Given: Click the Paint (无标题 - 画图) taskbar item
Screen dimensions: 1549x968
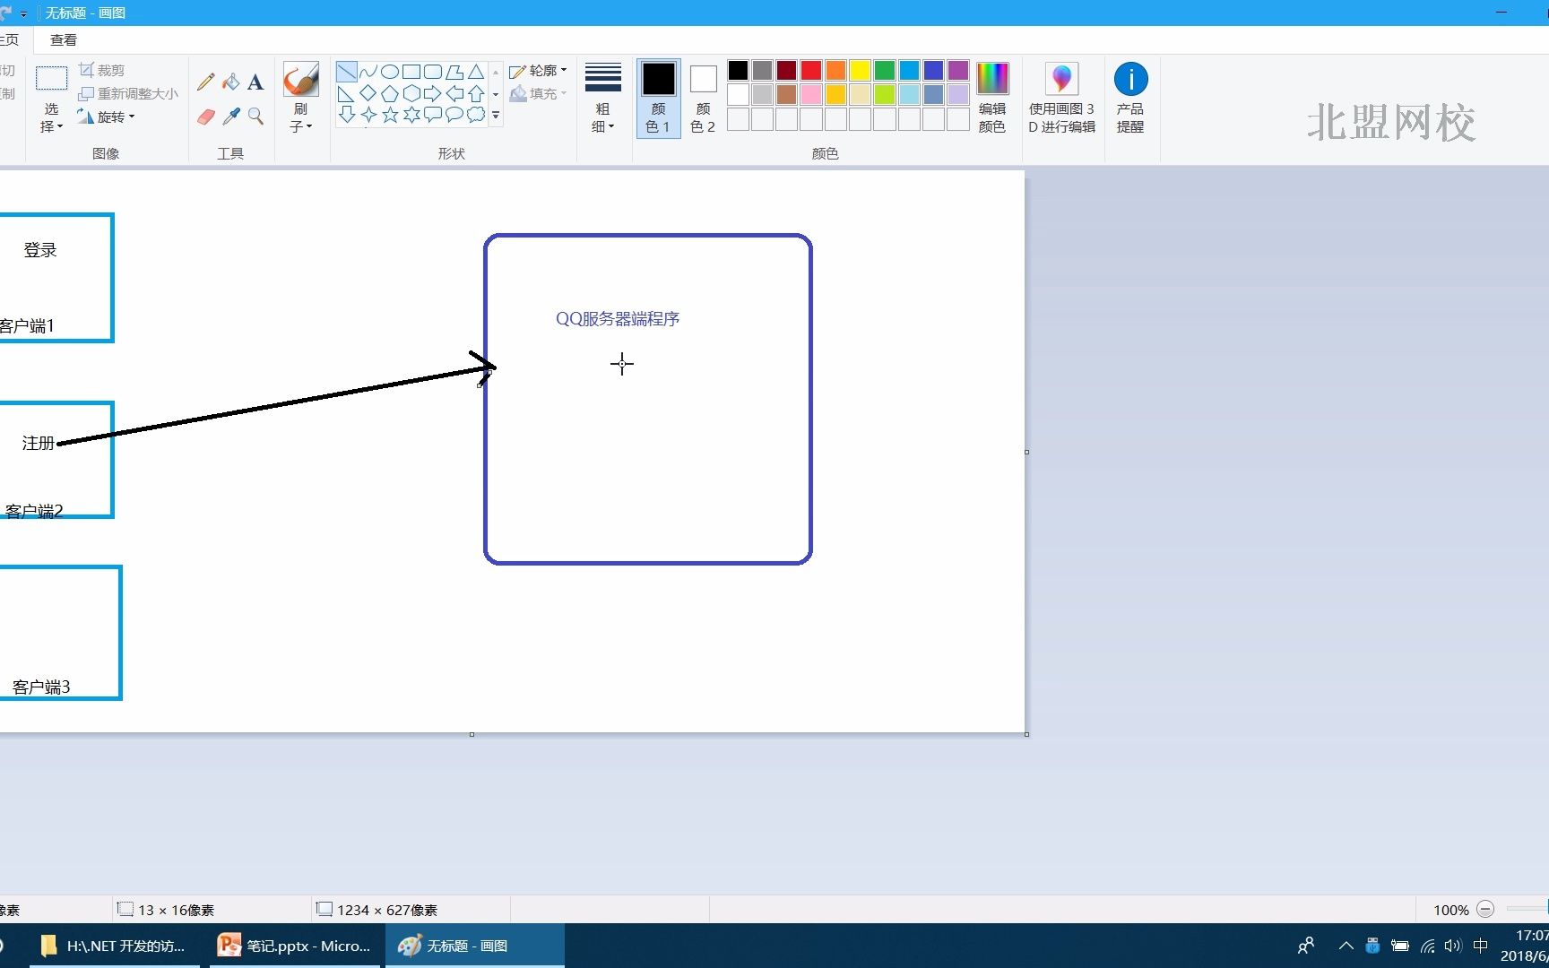Looking at the screenshot, I should pos(475,946).
